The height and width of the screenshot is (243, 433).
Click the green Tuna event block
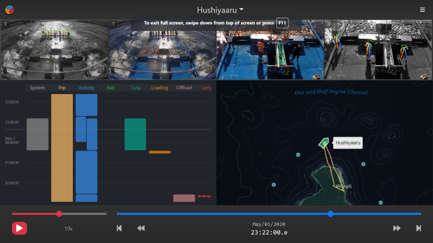coord(135,134)
